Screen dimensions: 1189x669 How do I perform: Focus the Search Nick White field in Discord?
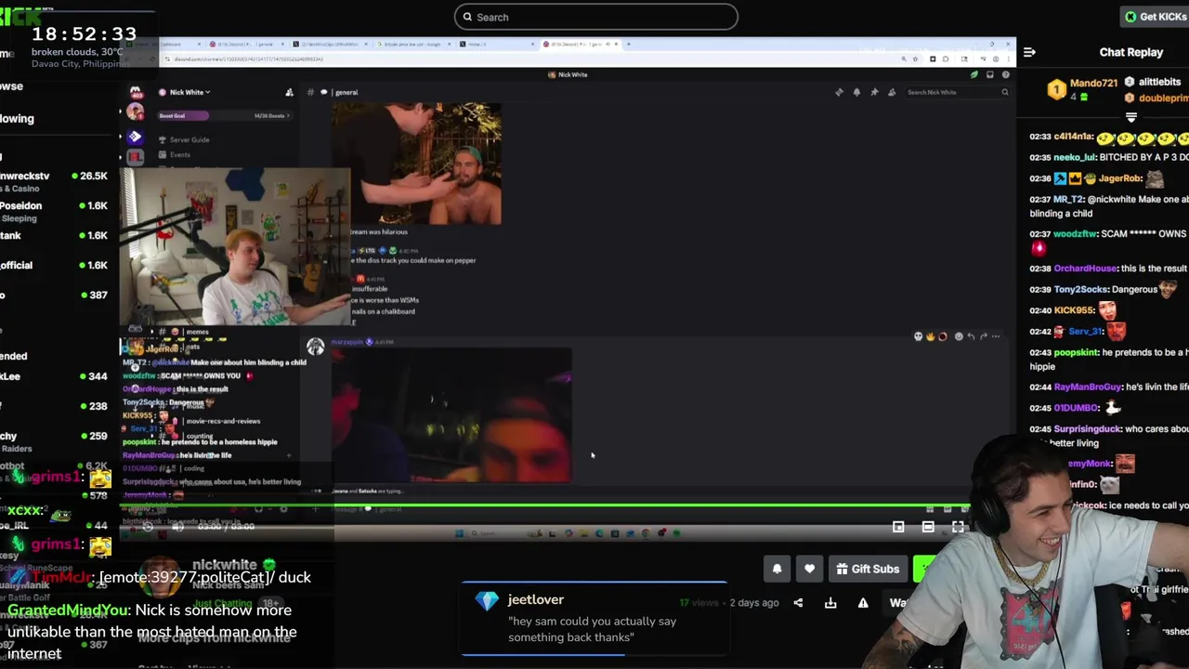pyautogui.click(x=957, y=92)
